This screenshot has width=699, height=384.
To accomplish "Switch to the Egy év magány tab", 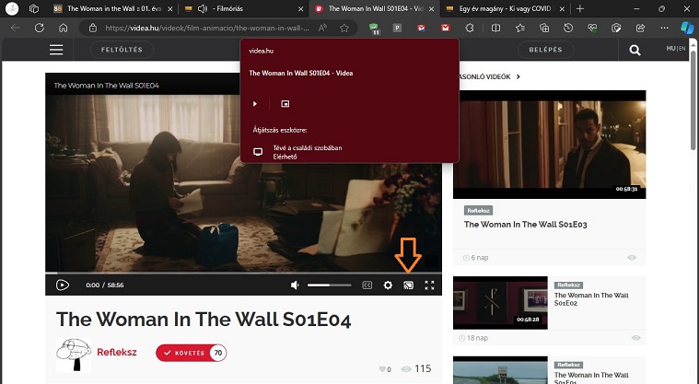I will 507,8.
